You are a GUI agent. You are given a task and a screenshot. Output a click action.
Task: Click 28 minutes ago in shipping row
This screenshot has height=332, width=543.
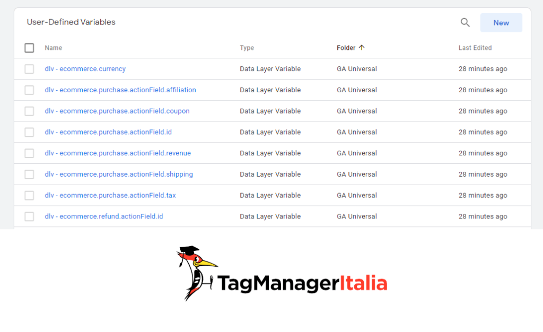tap(483, 174)
